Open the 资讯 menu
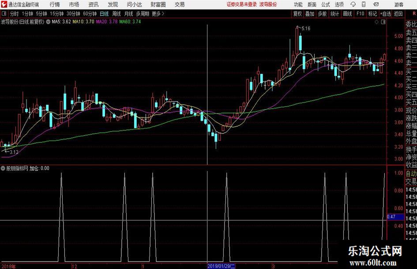Image resolution: width=417 pixels, height=269 pixels. pos(94,4)
